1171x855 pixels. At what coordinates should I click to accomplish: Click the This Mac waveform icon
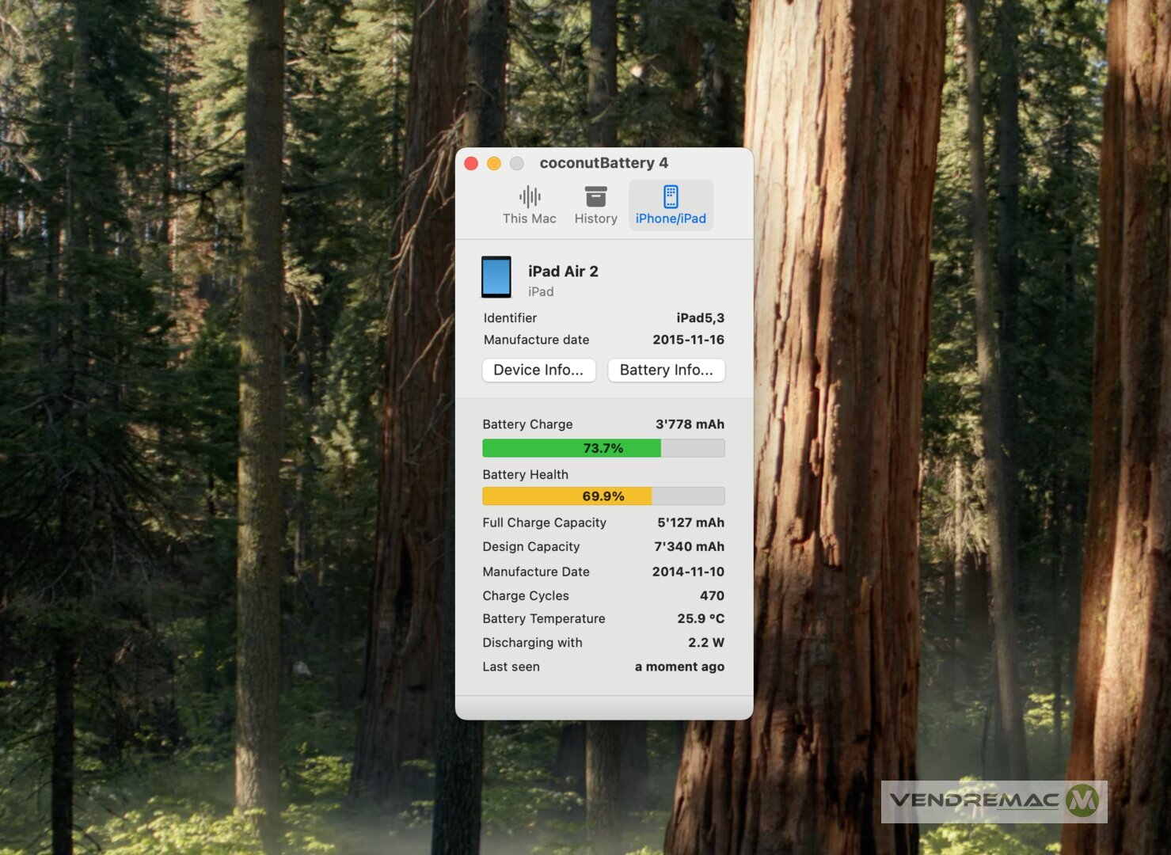coord(529,196)
